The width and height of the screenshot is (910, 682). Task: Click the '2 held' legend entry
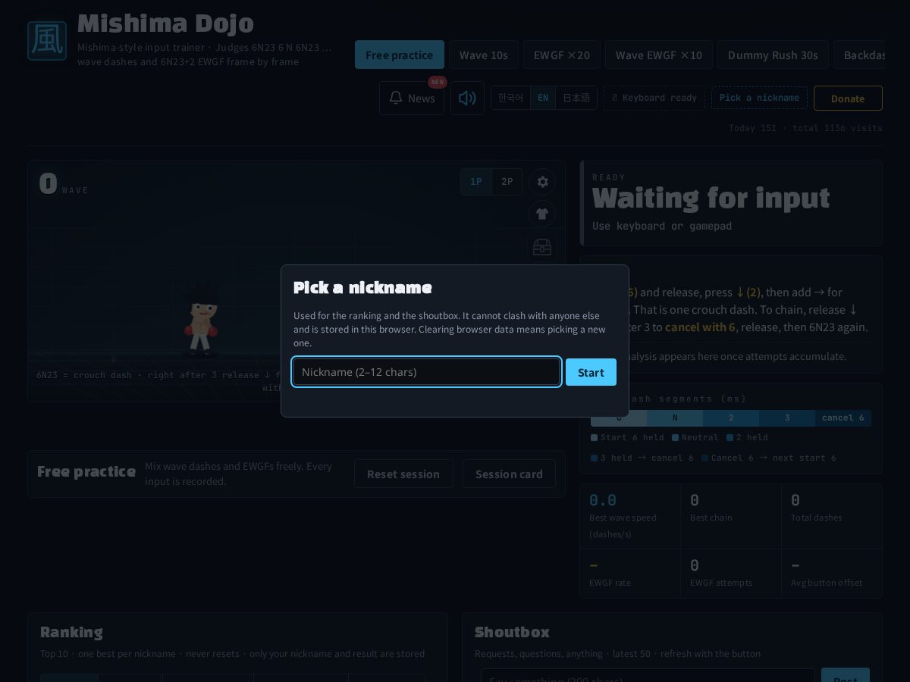click(x=747, y=437)
